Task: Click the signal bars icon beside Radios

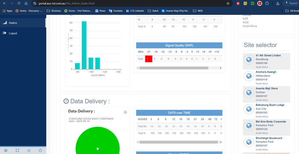Action: (5, 23)
